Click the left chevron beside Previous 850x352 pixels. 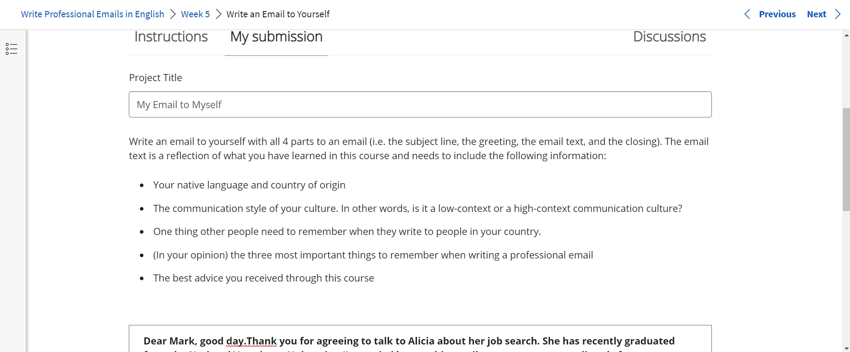click(x=747, y=14)
